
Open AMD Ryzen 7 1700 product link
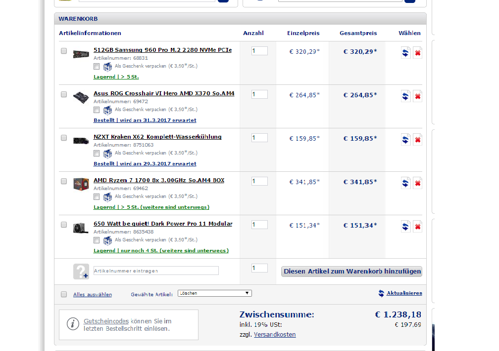click(x=159, y=180)
